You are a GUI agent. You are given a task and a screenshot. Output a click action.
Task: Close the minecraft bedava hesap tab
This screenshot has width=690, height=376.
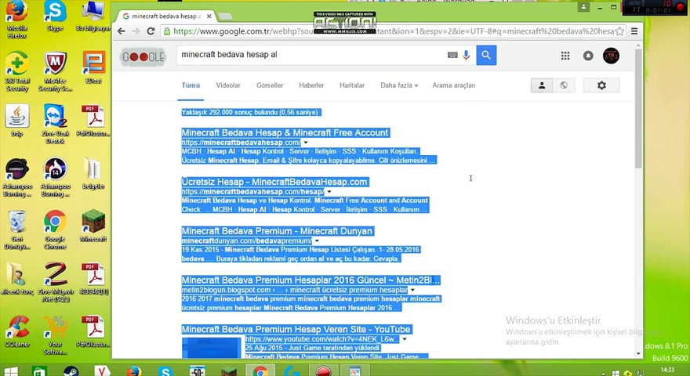tap(209, 16)
